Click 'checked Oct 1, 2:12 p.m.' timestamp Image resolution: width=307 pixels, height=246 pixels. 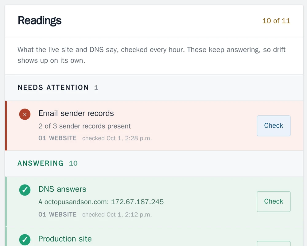click(x=117, y=215)
